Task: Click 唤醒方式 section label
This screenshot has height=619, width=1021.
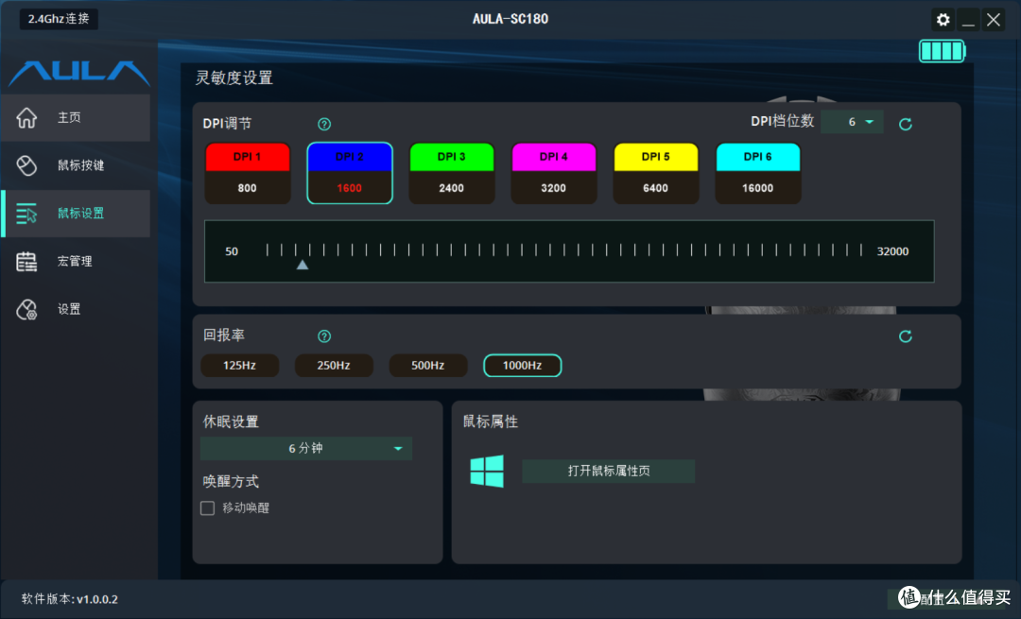Action: [x=231, y=482]
